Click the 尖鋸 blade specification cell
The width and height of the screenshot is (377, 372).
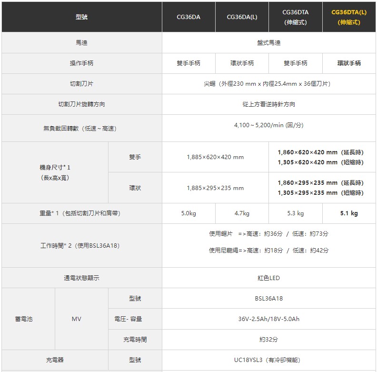click(268, 84)
